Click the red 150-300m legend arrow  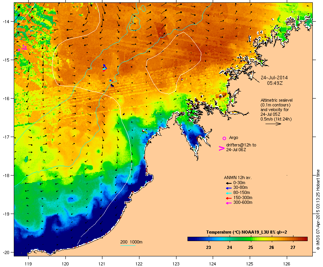(228, 198)
